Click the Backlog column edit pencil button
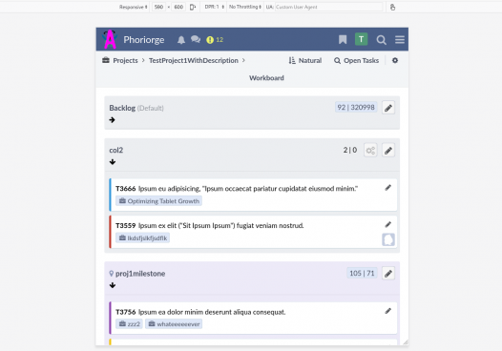 coord(388,108)
